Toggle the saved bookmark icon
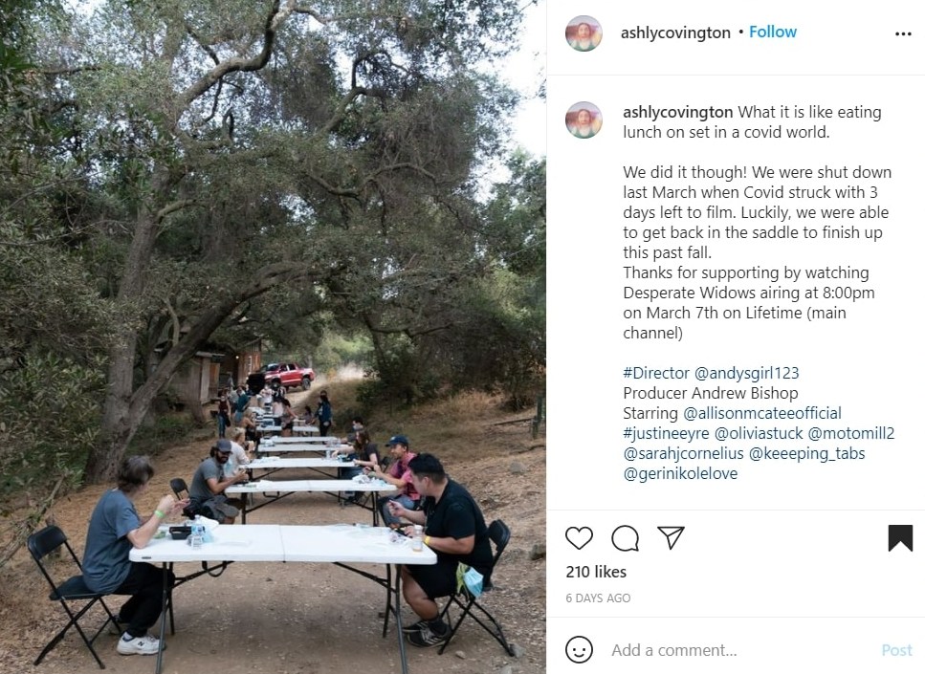The height and width of the screenshot is (674, 925). pos(900,538)
